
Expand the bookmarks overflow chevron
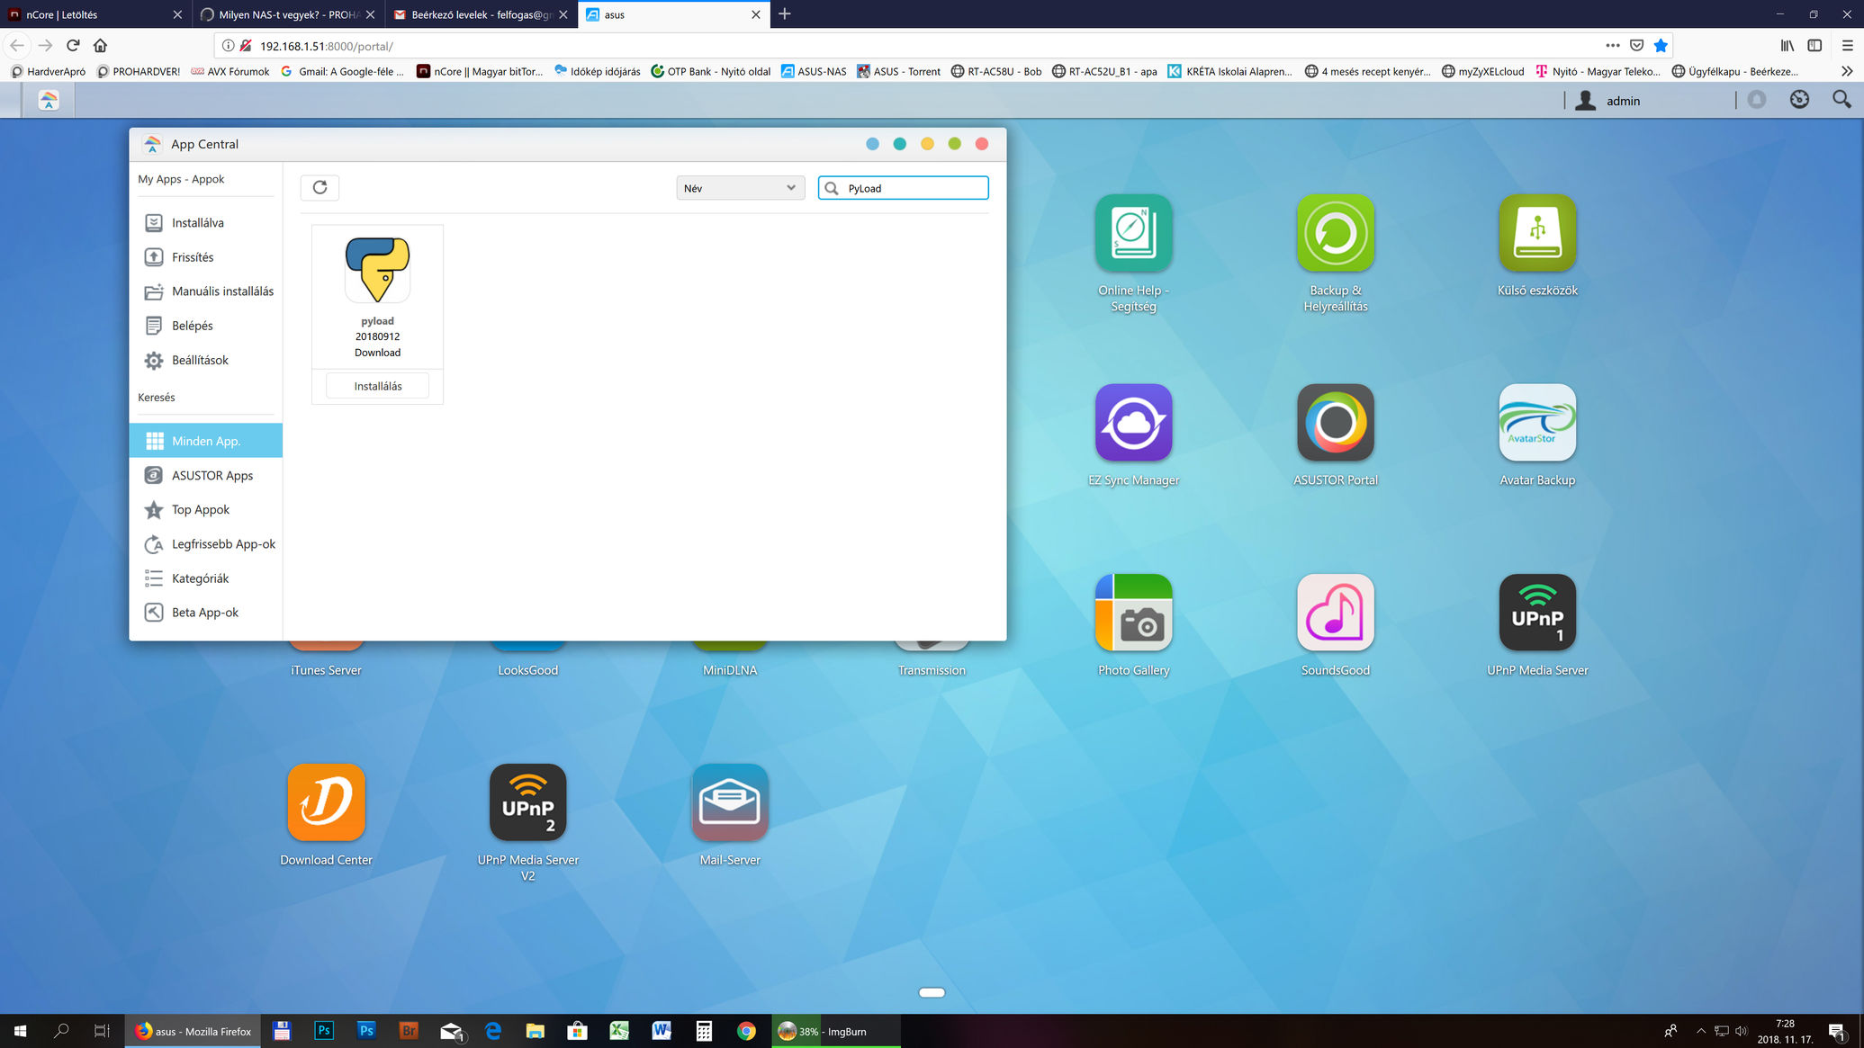tap(1846, 71)
